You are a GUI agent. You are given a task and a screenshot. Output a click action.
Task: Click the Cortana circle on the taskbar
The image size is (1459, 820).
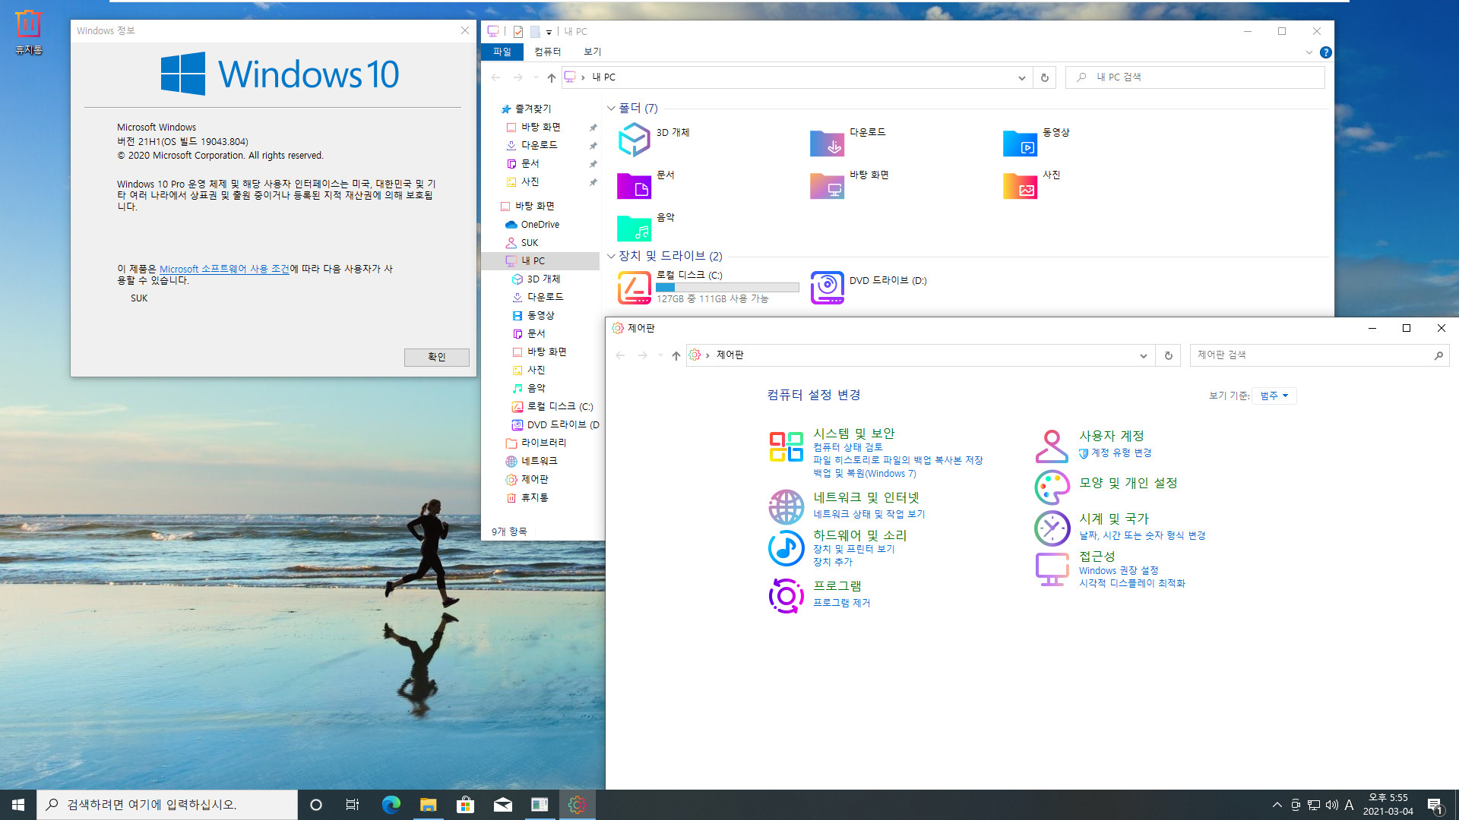[316, 805]
